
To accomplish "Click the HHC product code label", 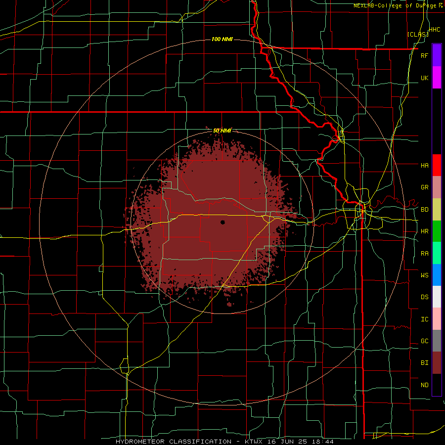I will (x=434, y=30).
